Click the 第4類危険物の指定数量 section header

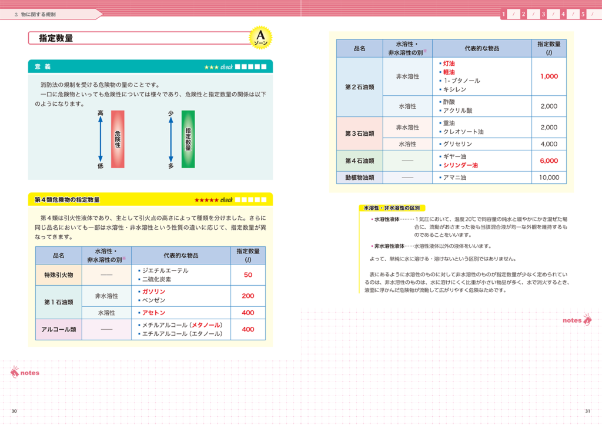pos(150,199)
